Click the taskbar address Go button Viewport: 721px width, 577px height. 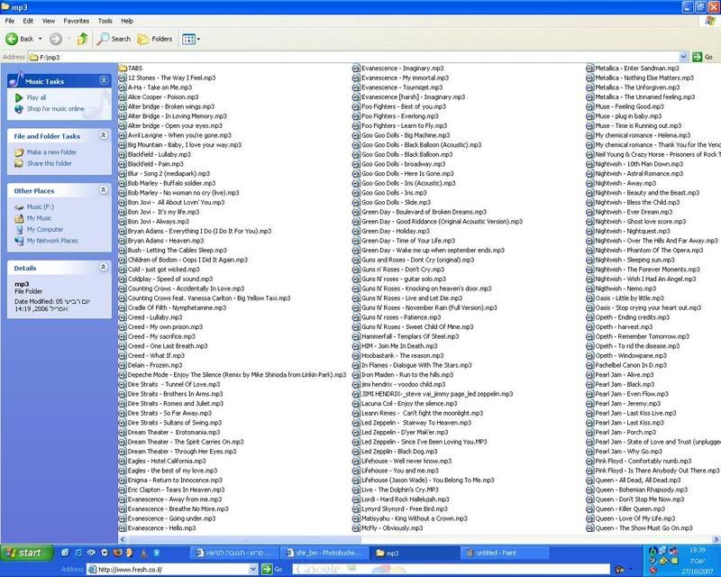pos(272,570)
